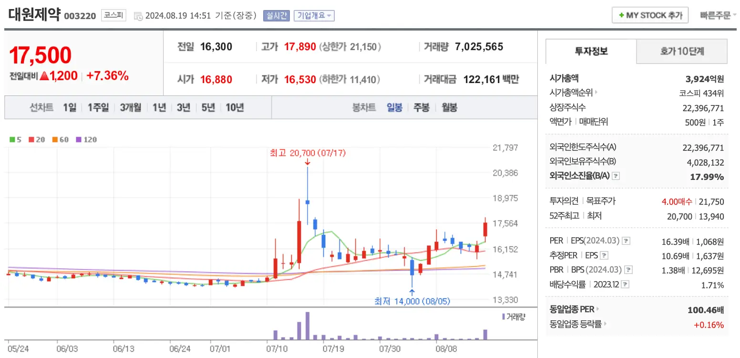Click help icon next to 배당수익률 2023.12
Screen dimensions: 740x358
pyautogui.click(x=625, y=285)
